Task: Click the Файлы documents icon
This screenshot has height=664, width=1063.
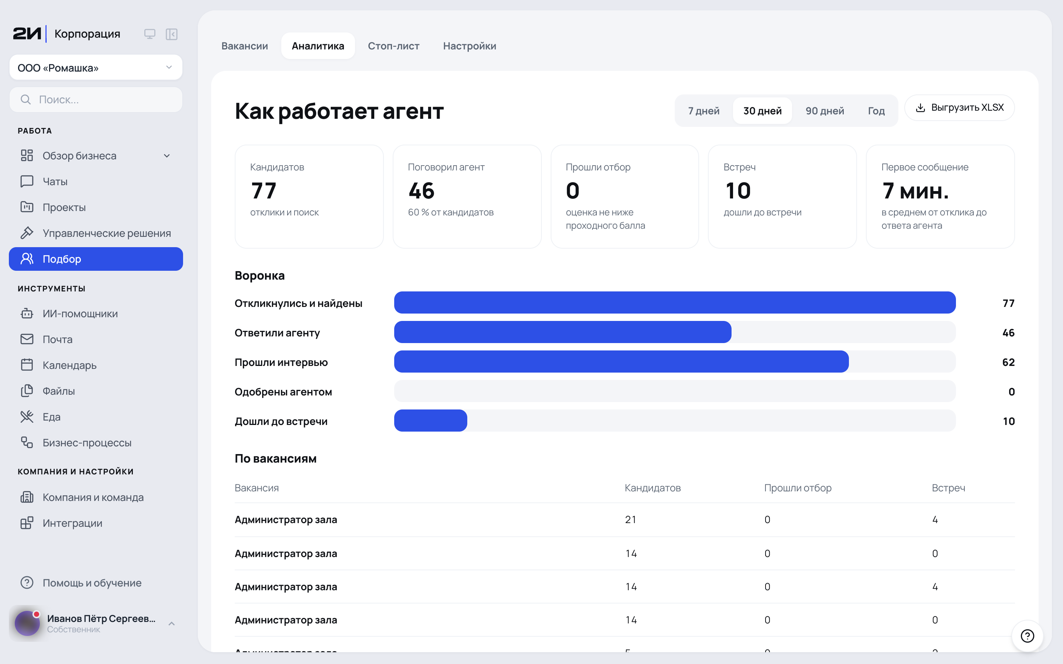Action: click(27, 390)
